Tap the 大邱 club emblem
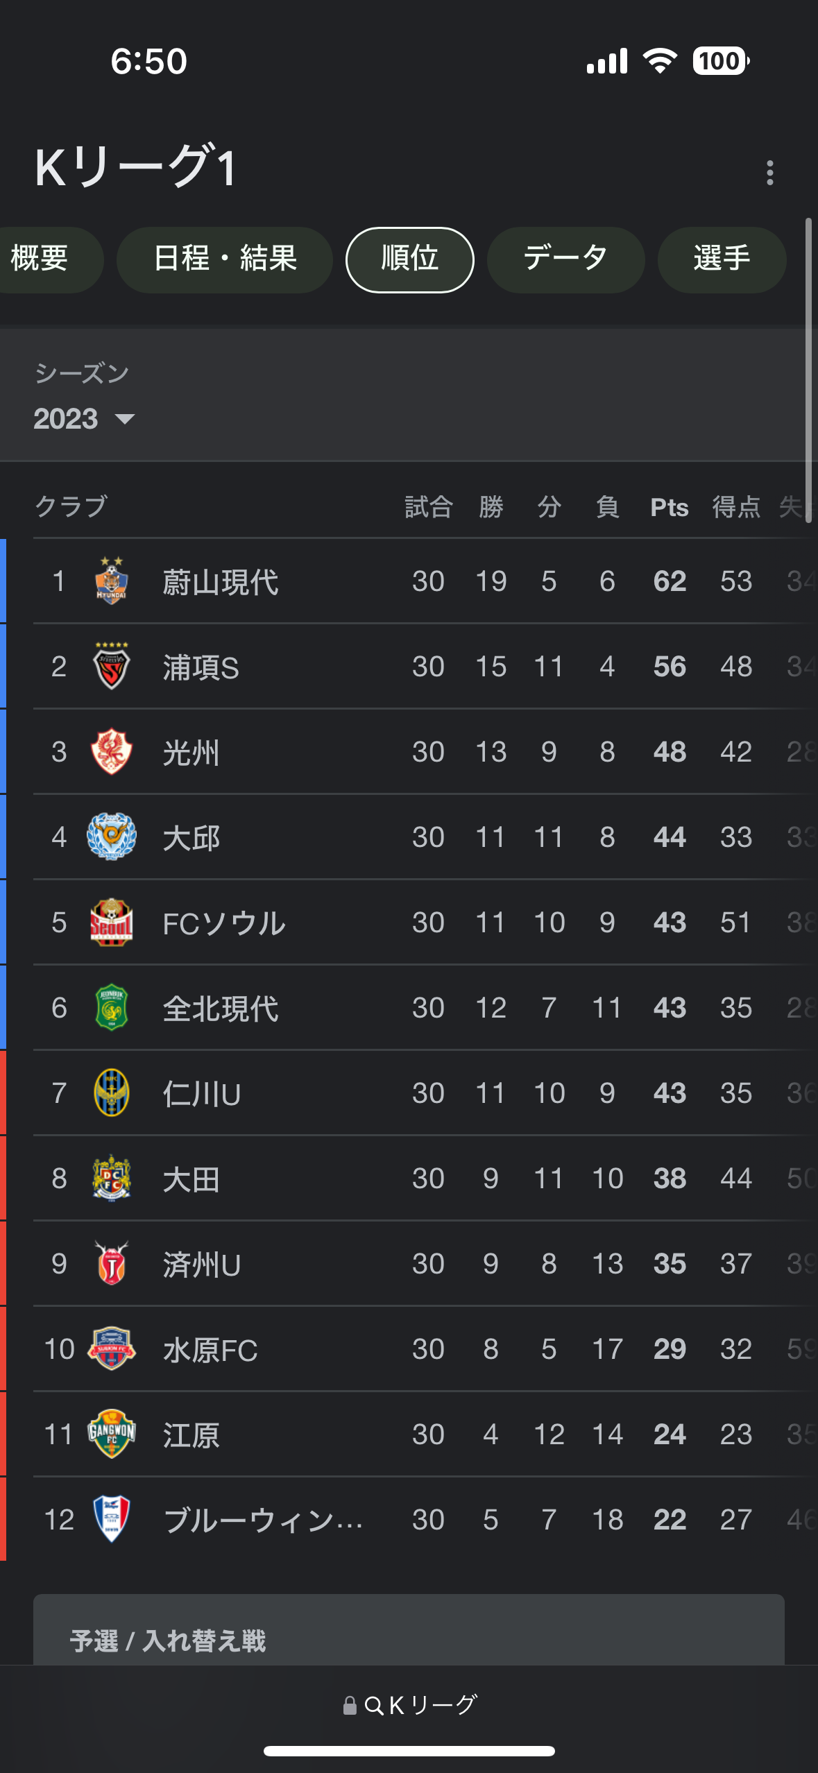The width and height of the screenshot is (818, 1773). (112, 837)
